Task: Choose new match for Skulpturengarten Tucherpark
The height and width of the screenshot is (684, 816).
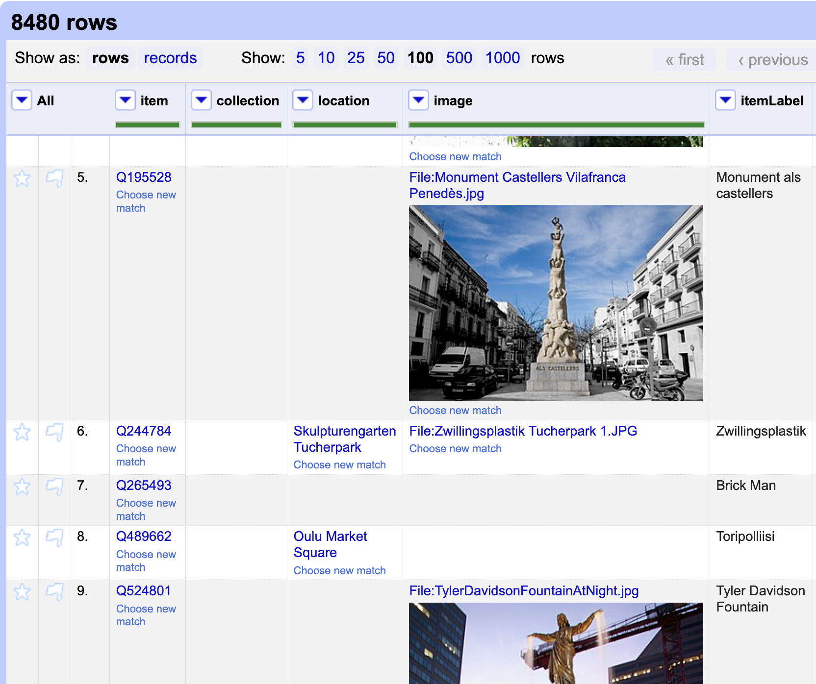Action: (339, 465)
